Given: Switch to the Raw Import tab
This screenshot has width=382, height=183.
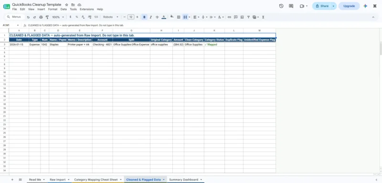Looking at the screenshot, I should pos(58,180).
